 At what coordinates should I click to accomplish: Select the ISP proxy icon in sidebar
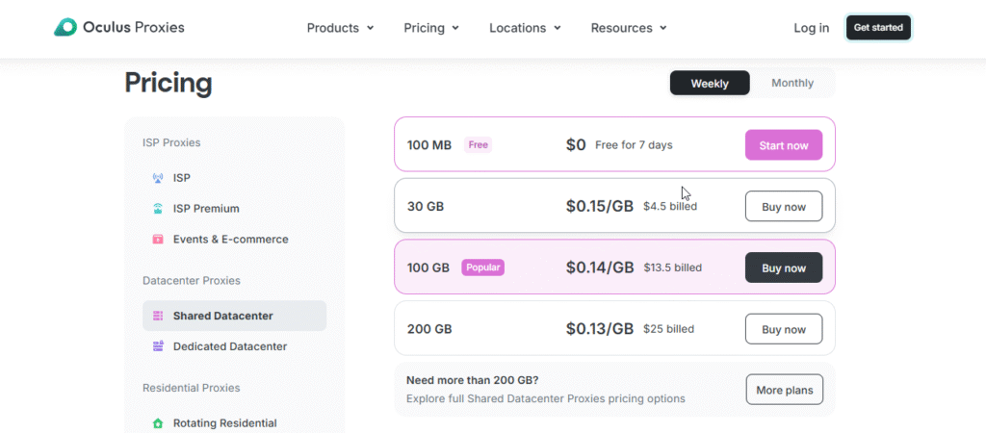point(158,178)
